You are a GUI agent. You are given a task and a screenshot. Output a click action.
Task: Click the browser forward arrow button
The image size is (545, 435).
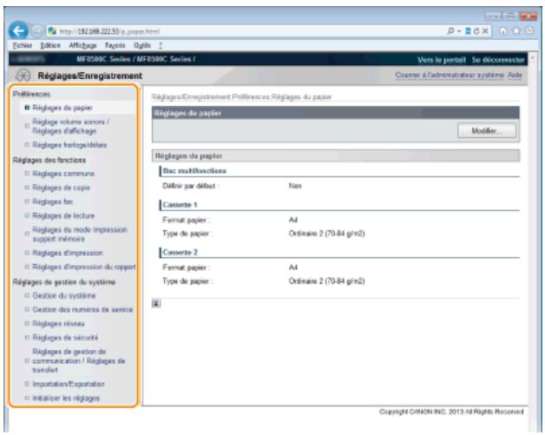click(36, 31)
